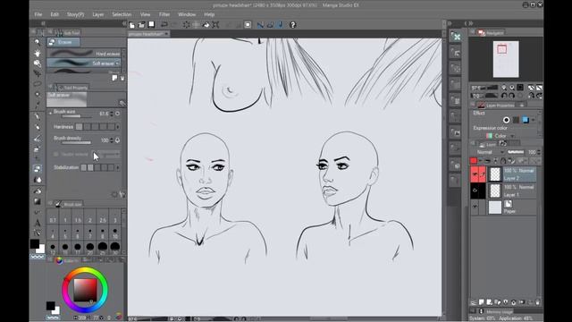Click the Eraser sub tool group tab
The image size is (572, 322).
pos(63,42)
